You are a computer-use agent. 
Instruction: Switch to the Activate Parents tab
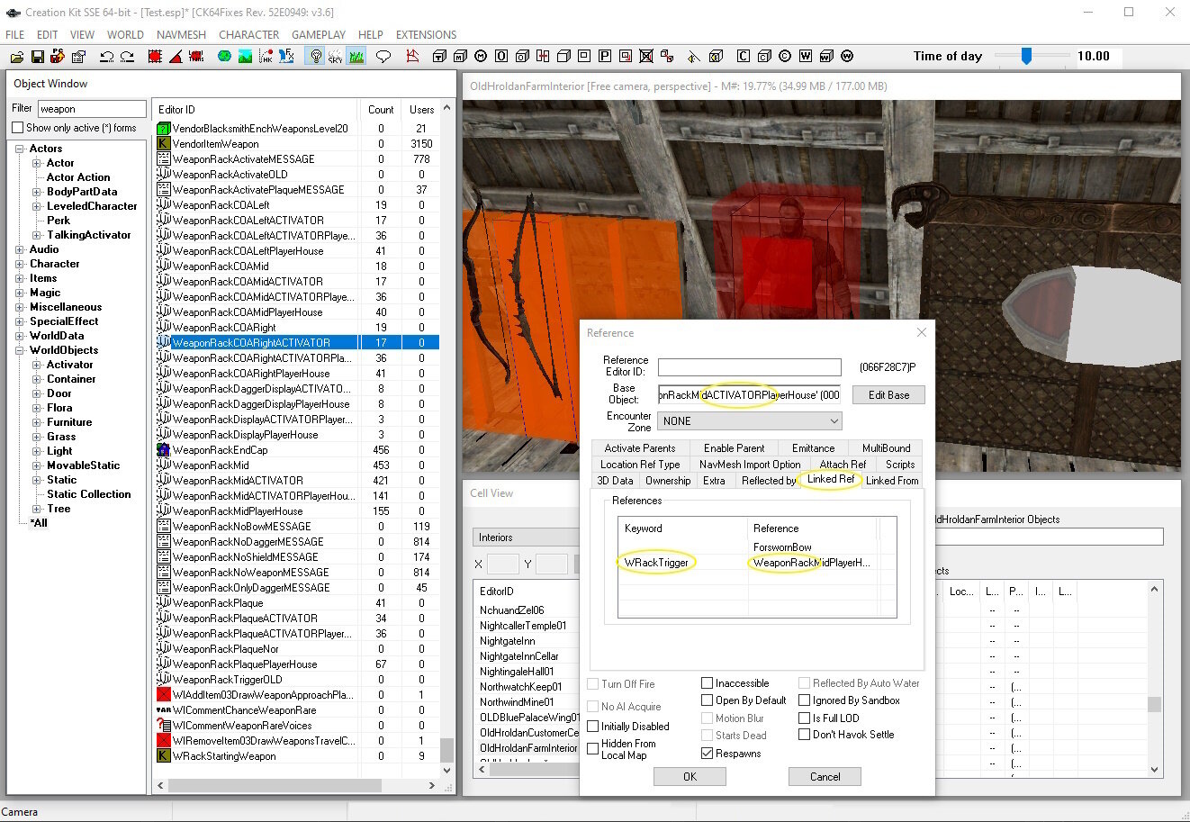(x=640, y=448)
